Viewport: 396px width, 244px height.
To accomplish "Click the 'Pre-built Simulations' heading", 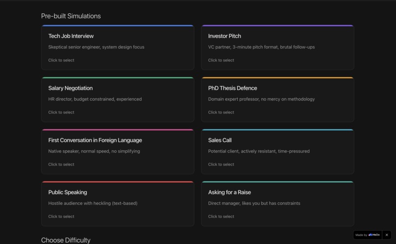I will (71, 16).
